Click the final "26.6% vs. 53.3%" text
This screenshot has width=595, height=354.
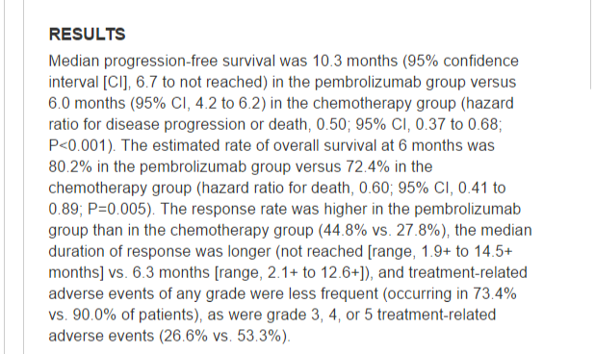[x=222, y=337]
